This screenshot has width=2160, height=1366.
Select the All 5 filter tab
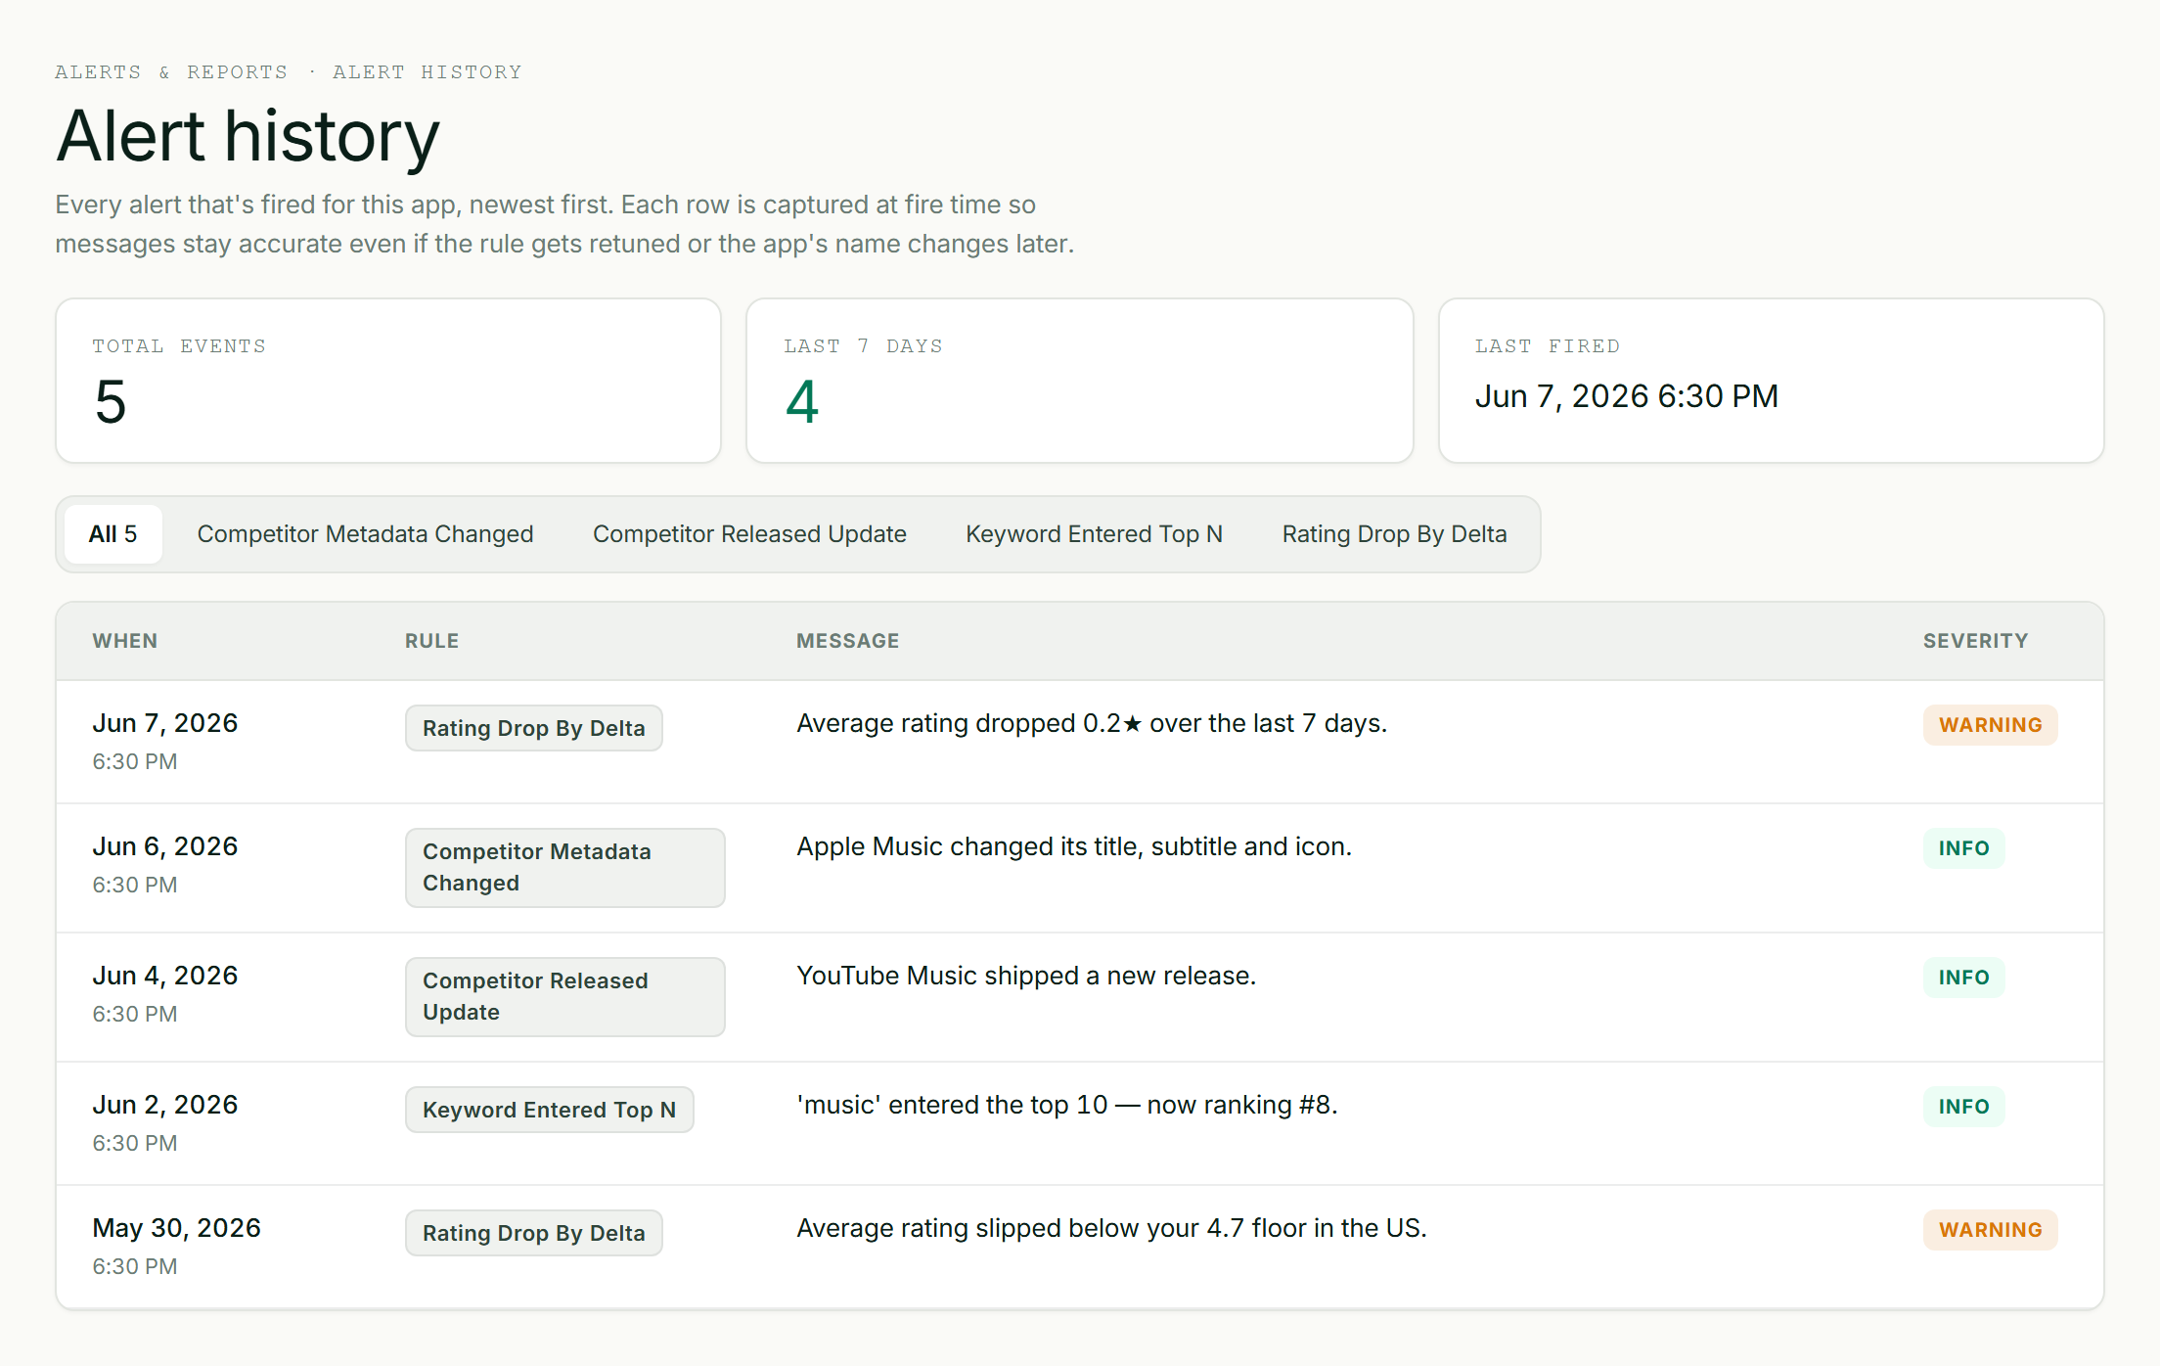pyautogui.click(x=112, y=534)
